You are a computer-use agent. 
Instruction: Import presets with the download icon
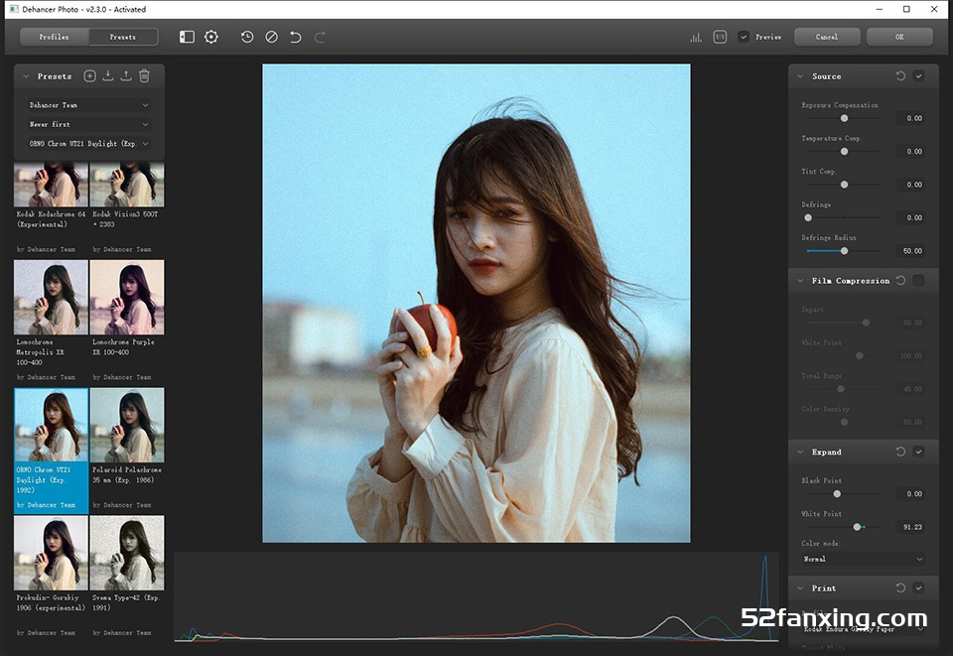tap(107, 76)
